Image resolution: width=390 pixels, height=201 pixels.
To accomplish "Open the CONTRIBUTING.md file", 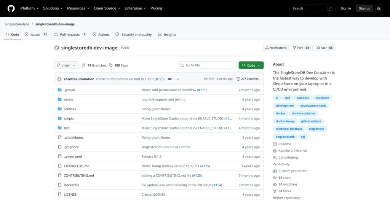I will (78, 175).
